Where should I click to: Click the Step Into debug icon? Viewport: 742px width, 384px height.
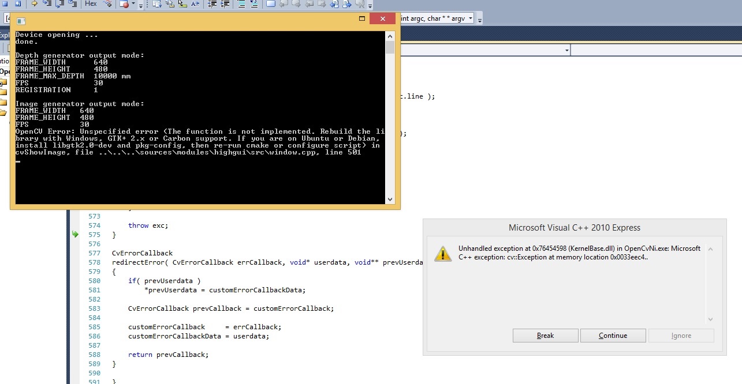tap(47, 3)
